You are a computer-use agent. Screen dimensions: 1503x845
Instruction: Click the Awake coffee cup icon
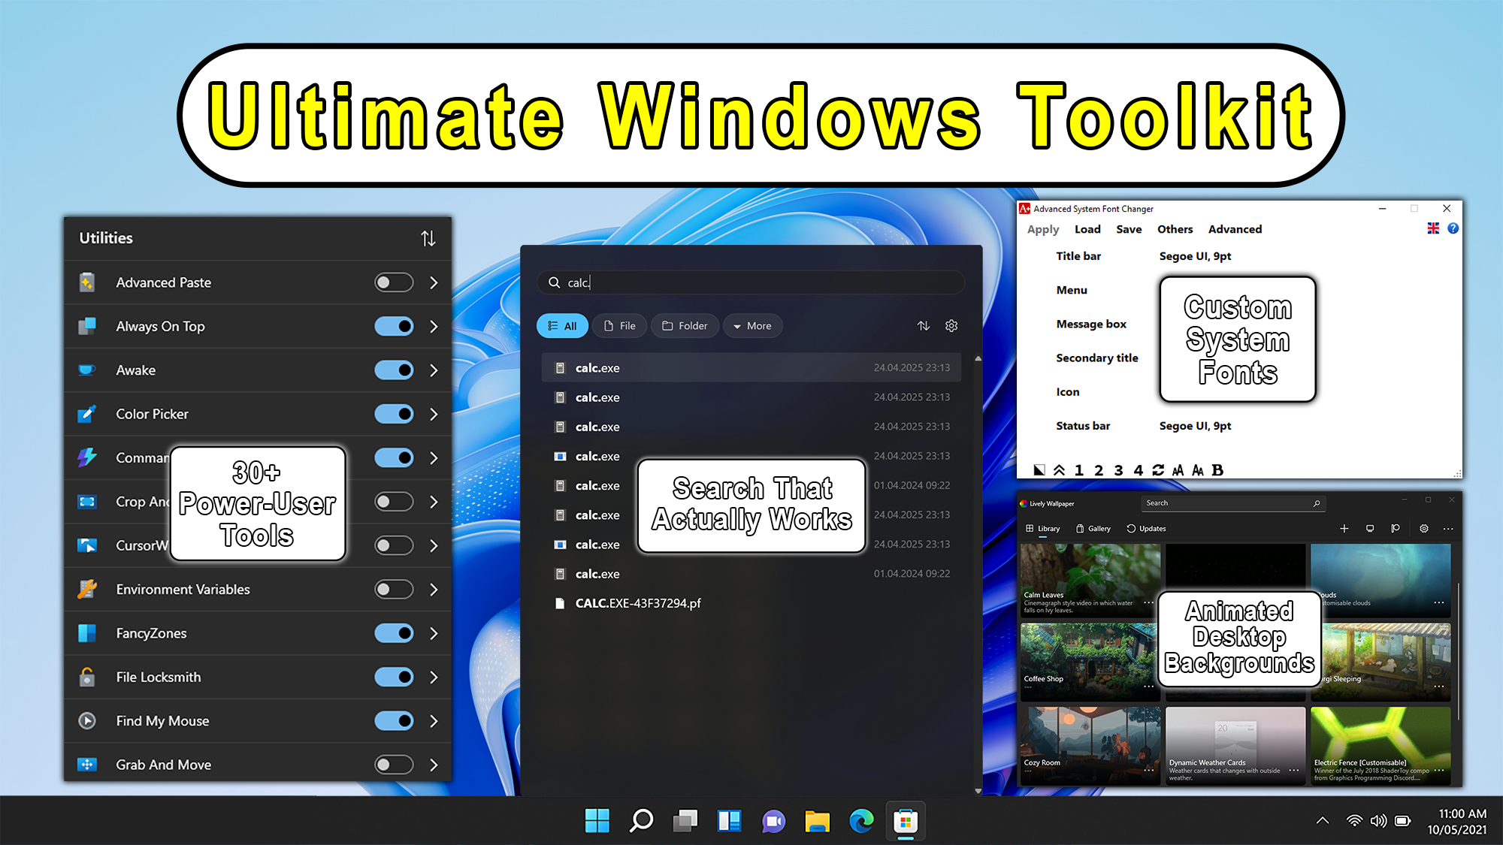coord(87,370)
